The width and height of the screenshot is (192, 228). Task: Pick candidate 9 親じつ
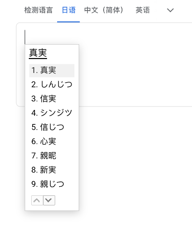[52, 184]
